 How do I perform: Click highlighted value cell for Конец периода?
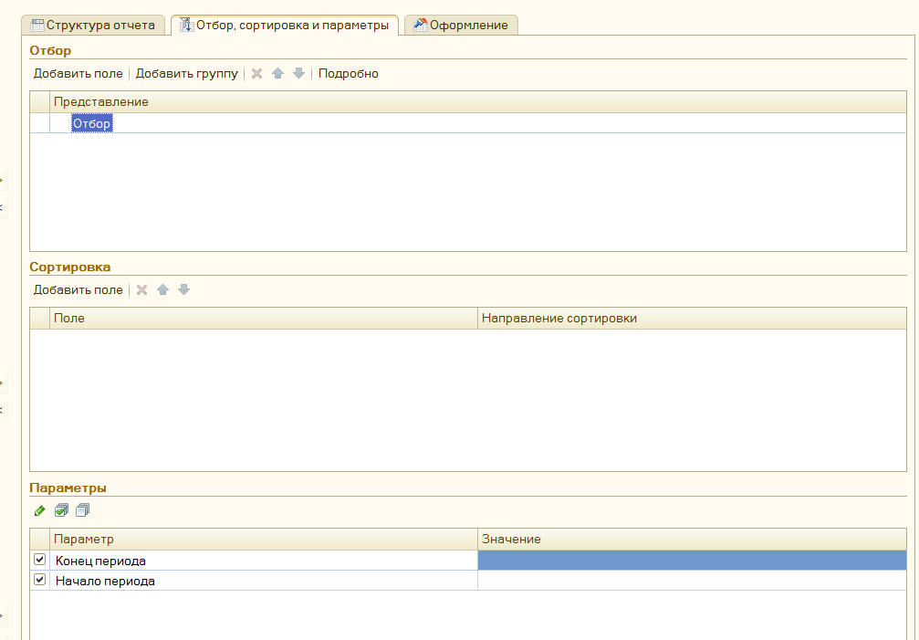(x=691, y=561)
